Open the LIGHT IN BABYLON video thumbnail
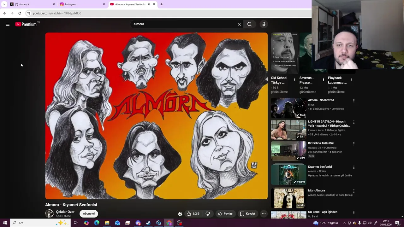The image size is (404, 227). pyautogui.click(x=288, y=130)
